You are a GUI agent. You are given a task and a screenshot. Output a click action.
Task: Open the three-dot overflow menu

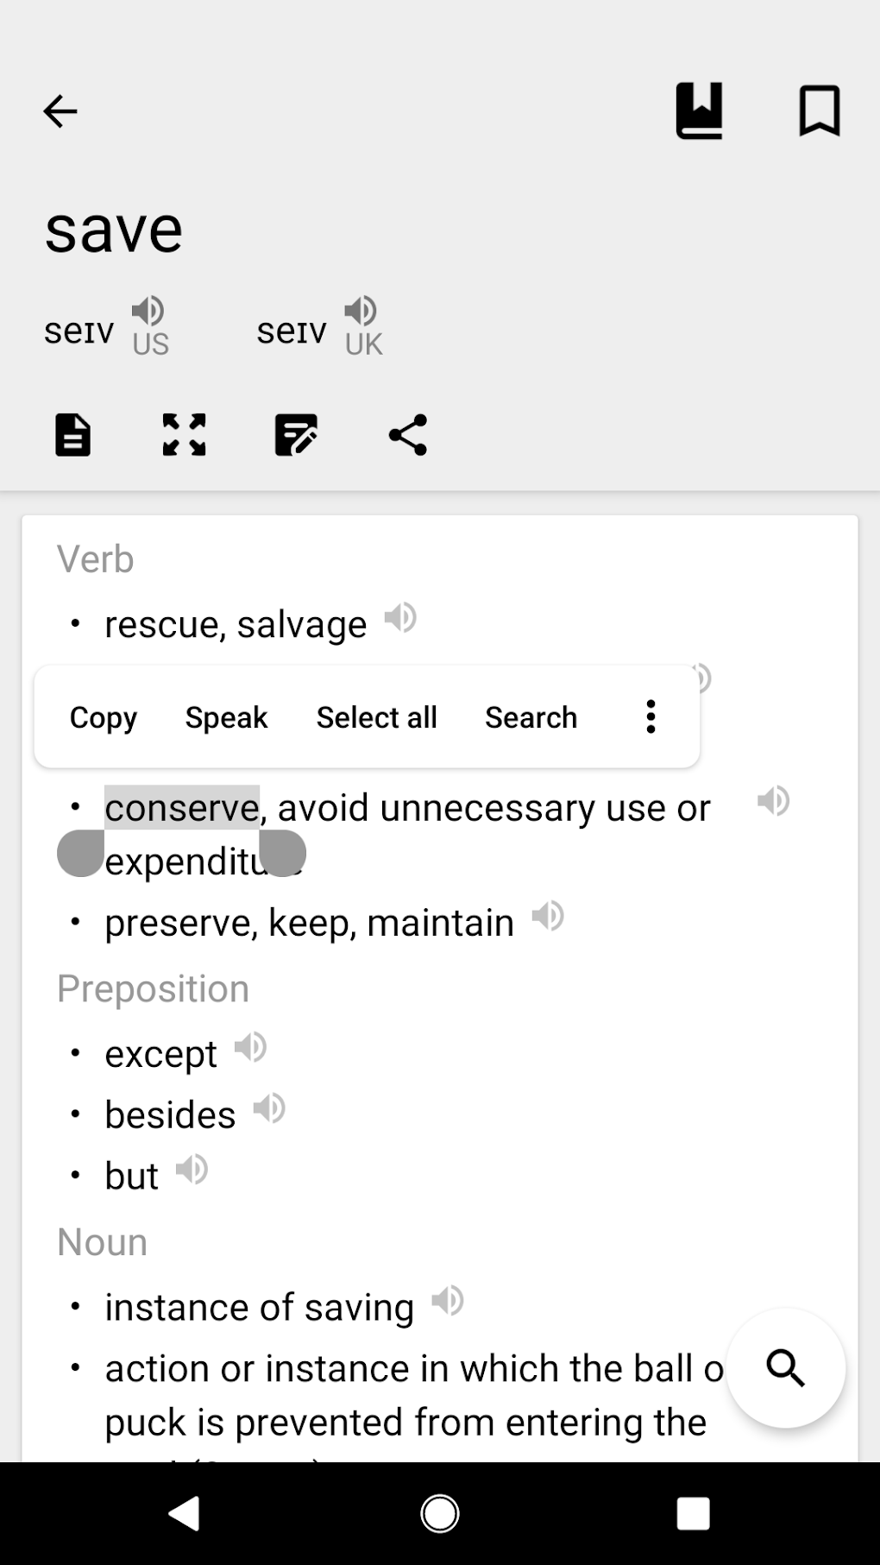tap(651, 717)
